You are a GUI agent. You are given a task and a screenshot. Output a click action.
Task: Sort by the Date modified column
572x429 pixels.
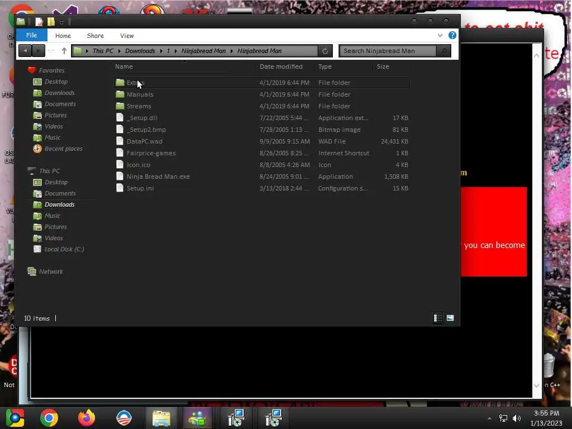pos(281,66)
